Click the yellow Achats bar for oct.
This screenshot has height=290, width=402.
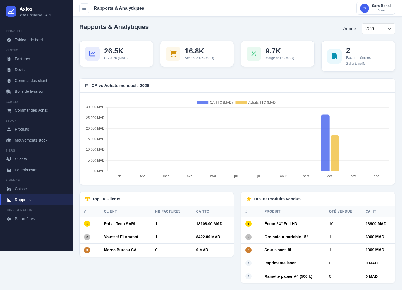pos(335,153)
